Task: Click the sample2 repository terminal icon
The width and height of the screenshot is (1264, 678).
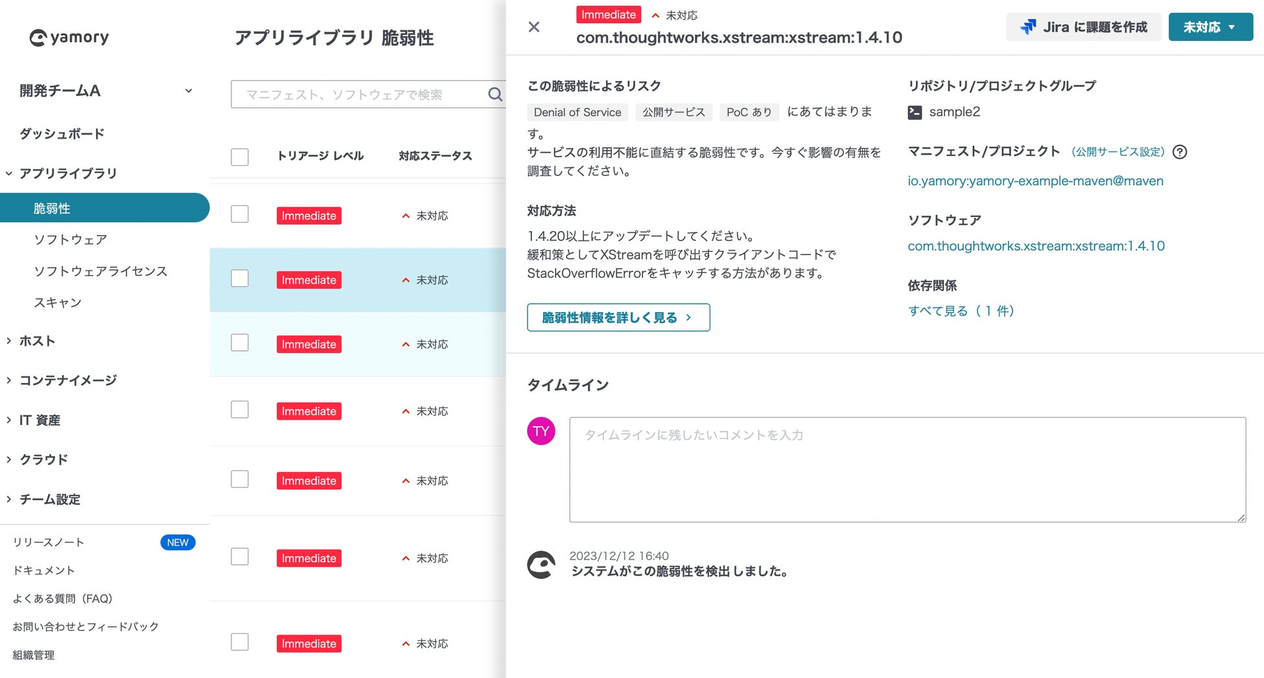Action: point(915,112)
